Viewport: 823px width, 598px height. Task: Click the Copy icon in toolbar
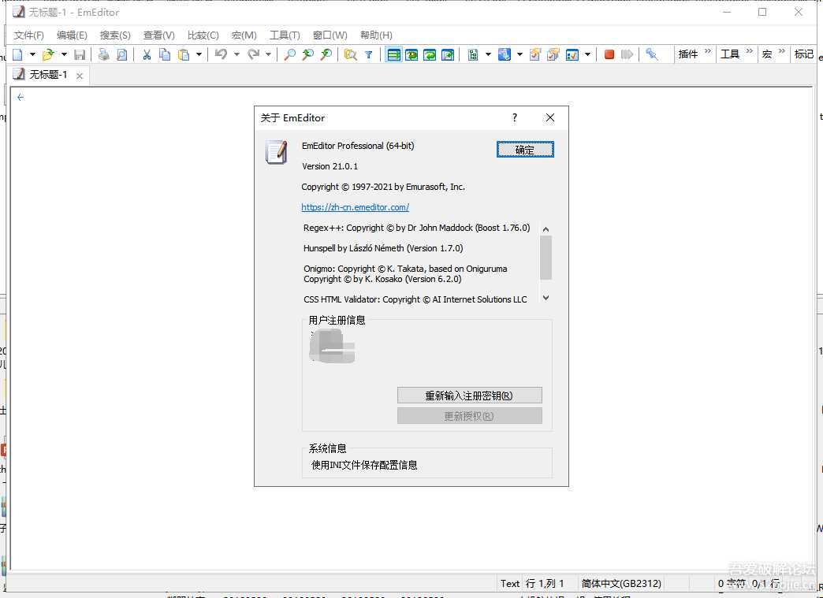pyautogui.click(x=165, y=54)
